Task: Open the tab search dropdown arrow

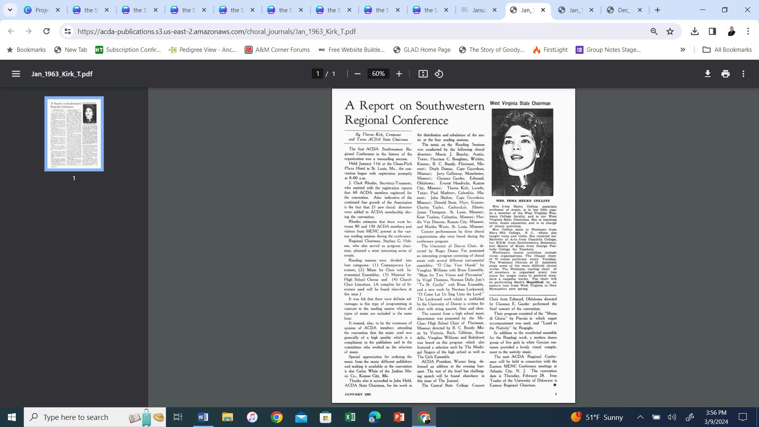Action: point(10,10)
